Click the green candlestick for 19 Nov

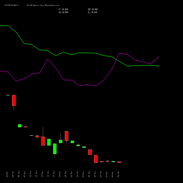(61, 142)
